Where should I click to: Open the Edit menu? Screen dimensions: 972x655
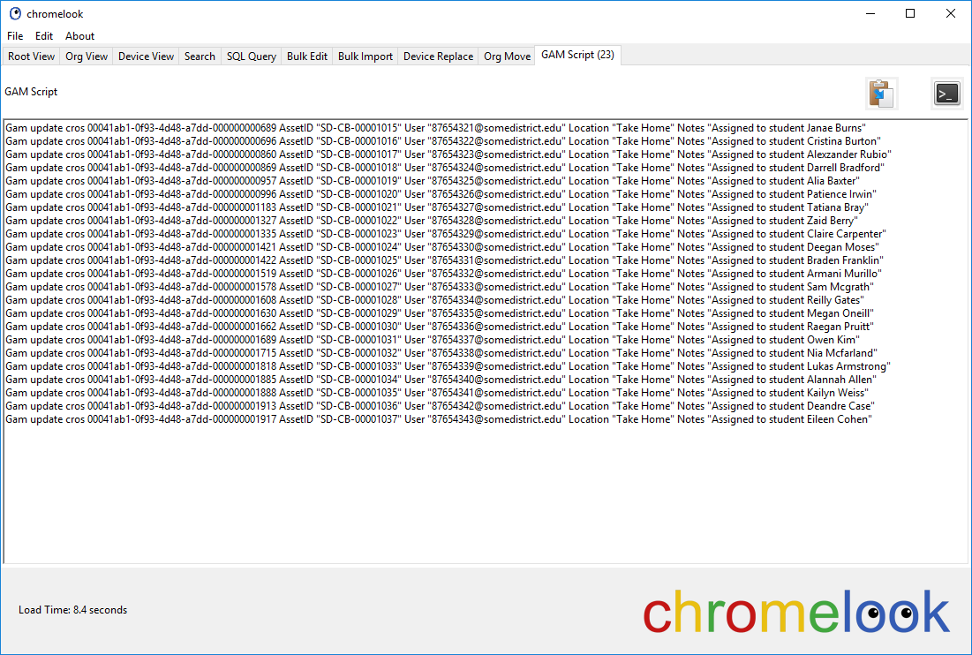click(x=44, y=36)
